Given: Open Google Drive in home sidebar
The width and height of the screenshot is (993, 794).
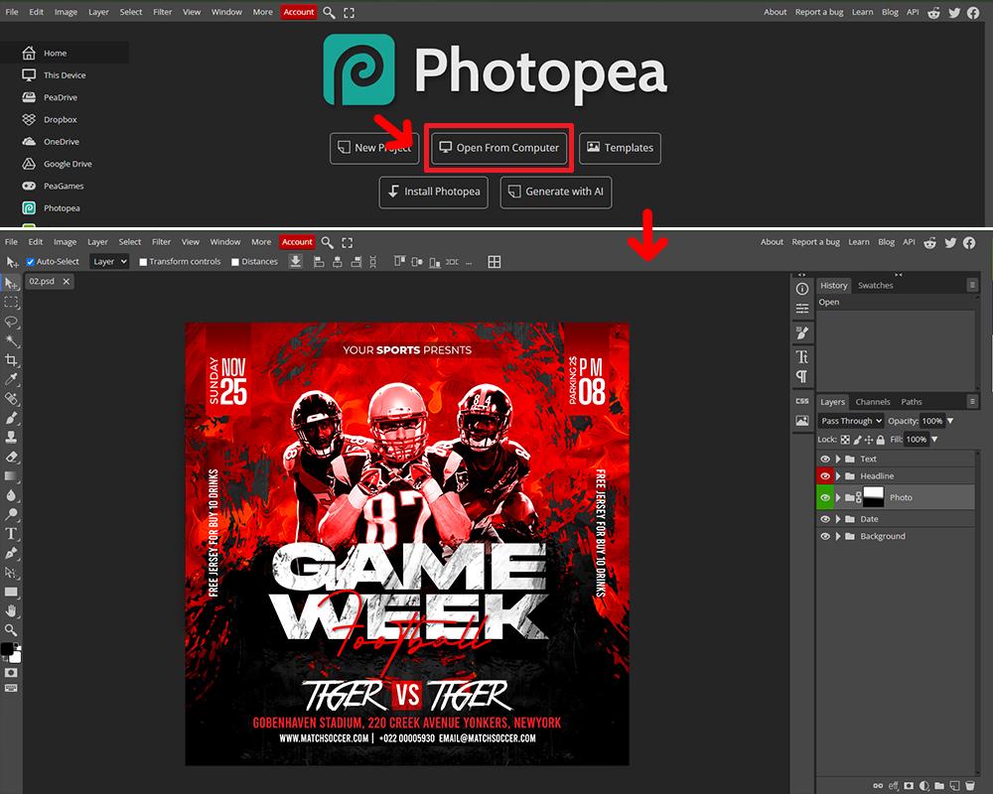Looking at the screenshot, I should click(58, 164).
